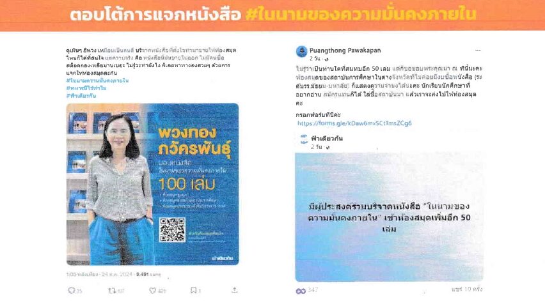
Task: Click the retweet icon under tweet
Action: (x=112, y=291)
